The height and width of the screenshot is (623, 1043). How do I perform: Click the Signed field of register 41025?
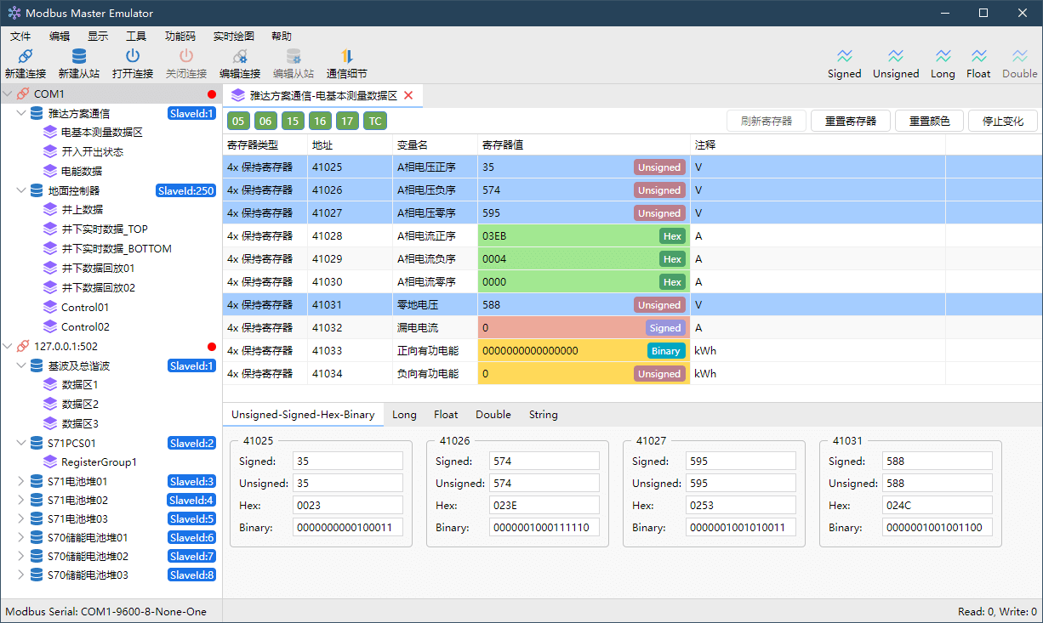tap(347, 461)
